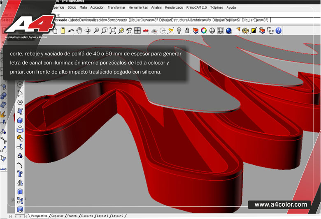Click the padlock Lock objects icon
321x219 pixels.
(187, 30)
